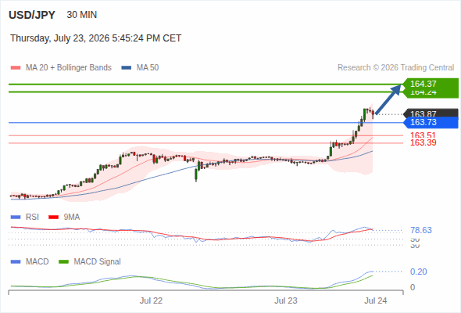Click the Jul 22 date axis label
The image size is (461, 313).
(151, 300)
